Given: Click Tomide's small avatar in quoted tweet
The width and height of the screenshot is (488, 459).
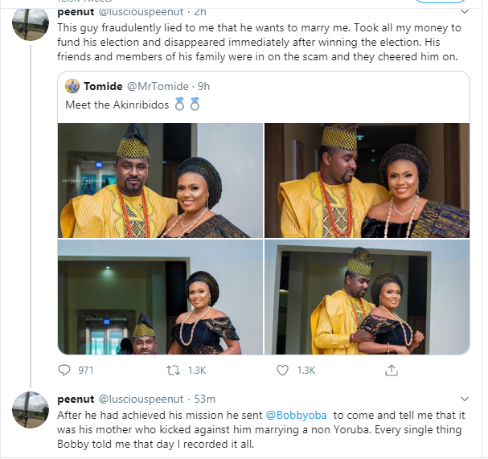Looking at the screenshot, I should click(x=72, y=86).
